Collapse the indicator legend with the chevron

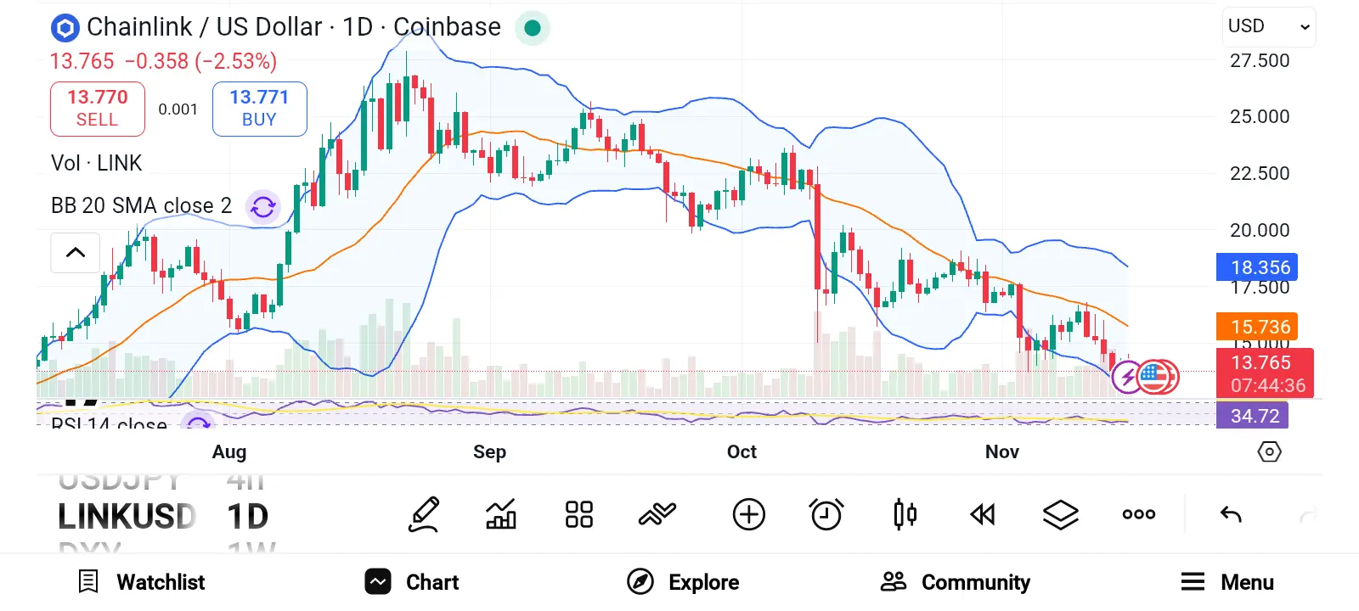click(x=75, y=253)
